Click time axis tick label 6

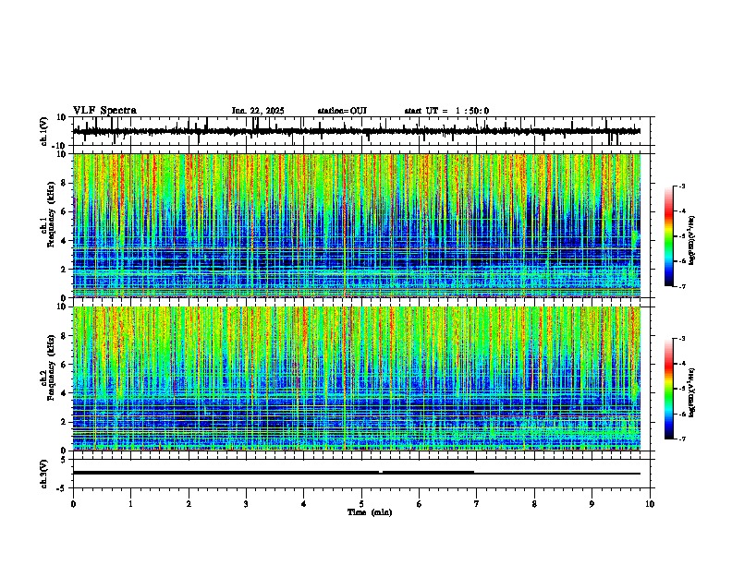[420, 504]
